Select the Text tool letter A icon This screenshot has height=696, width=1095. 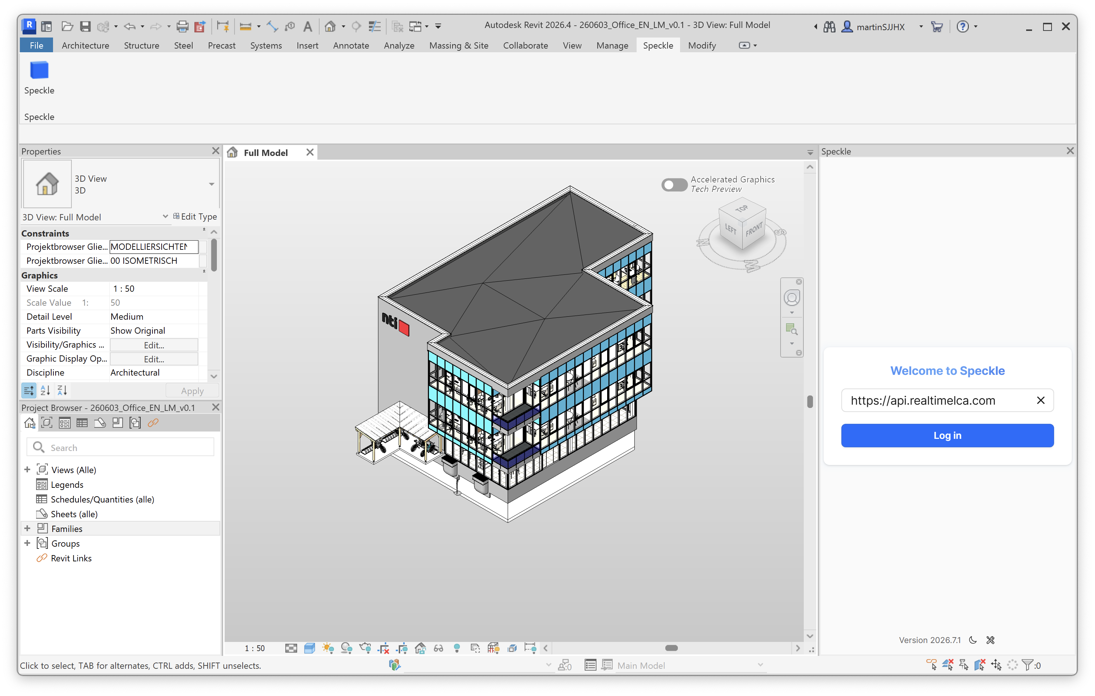[x=307, y=26]
